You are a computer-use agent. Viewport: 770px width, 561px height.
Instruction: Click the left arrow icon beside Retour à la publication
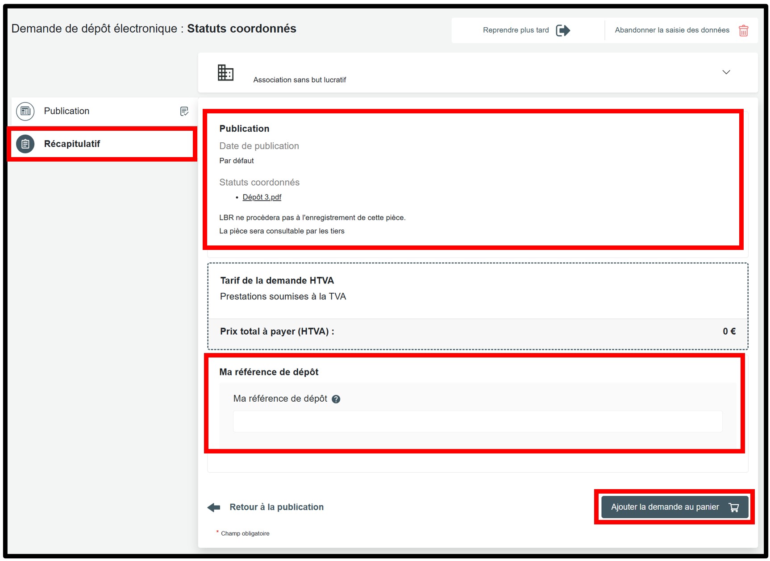coord(214,507)
